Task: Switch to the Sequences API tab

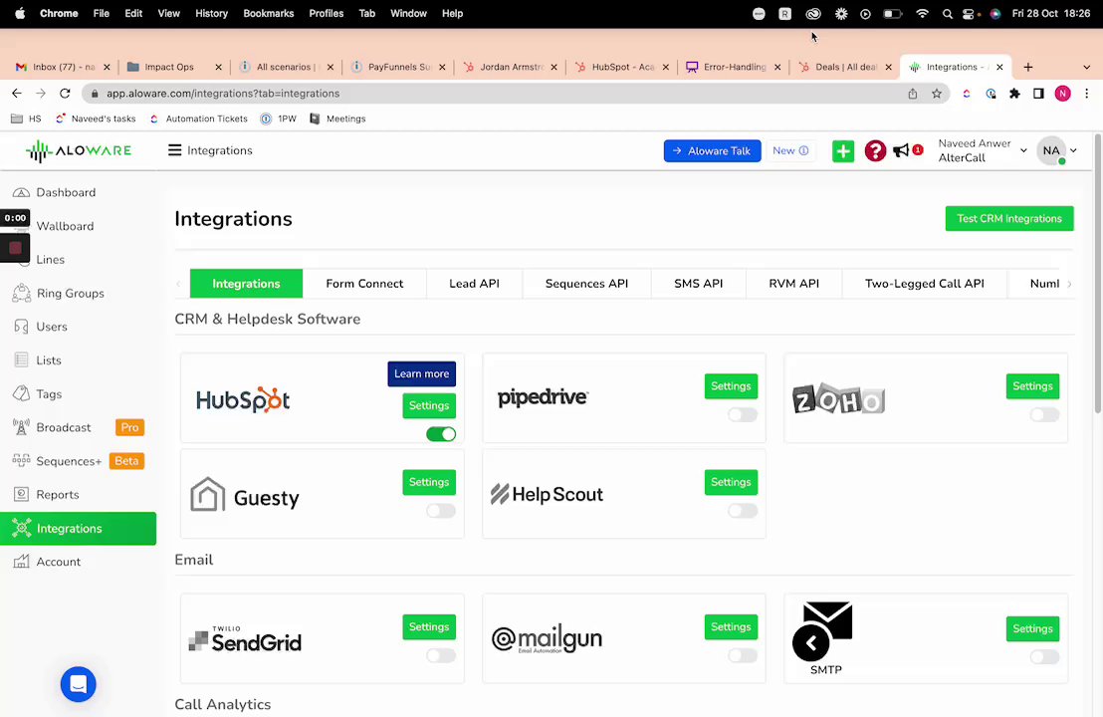Action: (x=586, y=284)
